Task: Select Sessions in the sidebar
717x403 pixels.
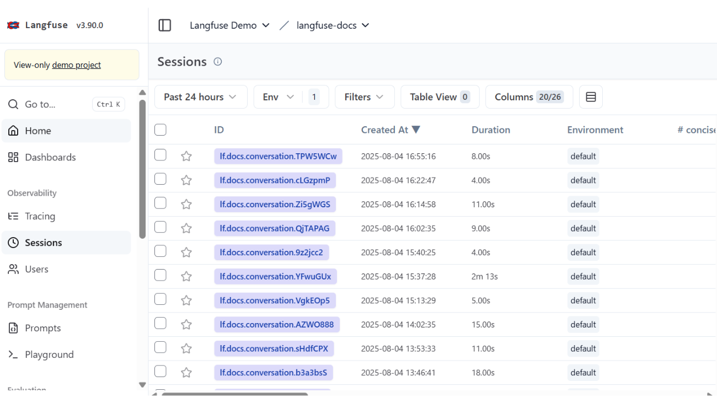Action: coord(66,243)
